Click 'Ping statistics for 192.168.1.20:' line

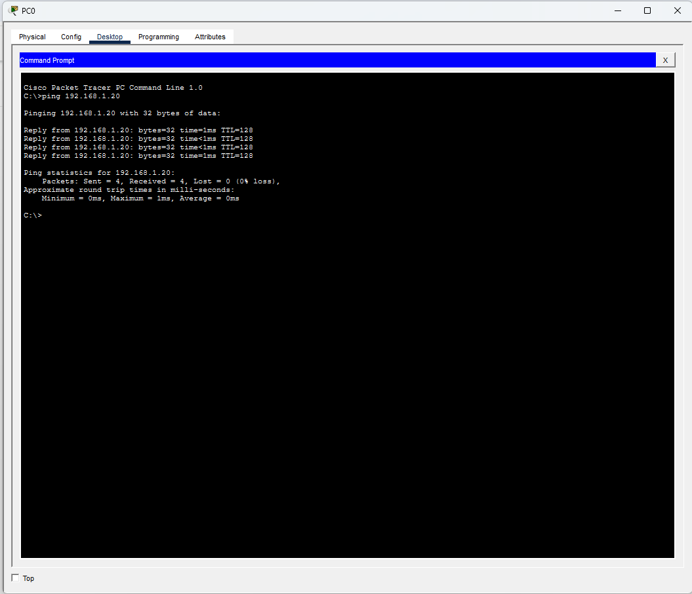pyautogui.click(x=99, y=173)
